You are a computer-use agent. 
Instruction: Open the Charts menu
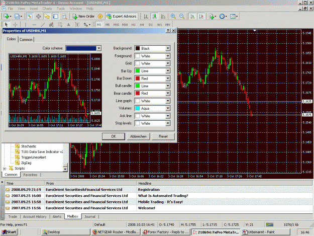point(47,9)
